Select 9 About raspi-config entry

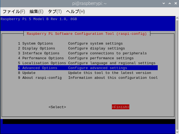[x=88, y=78]
